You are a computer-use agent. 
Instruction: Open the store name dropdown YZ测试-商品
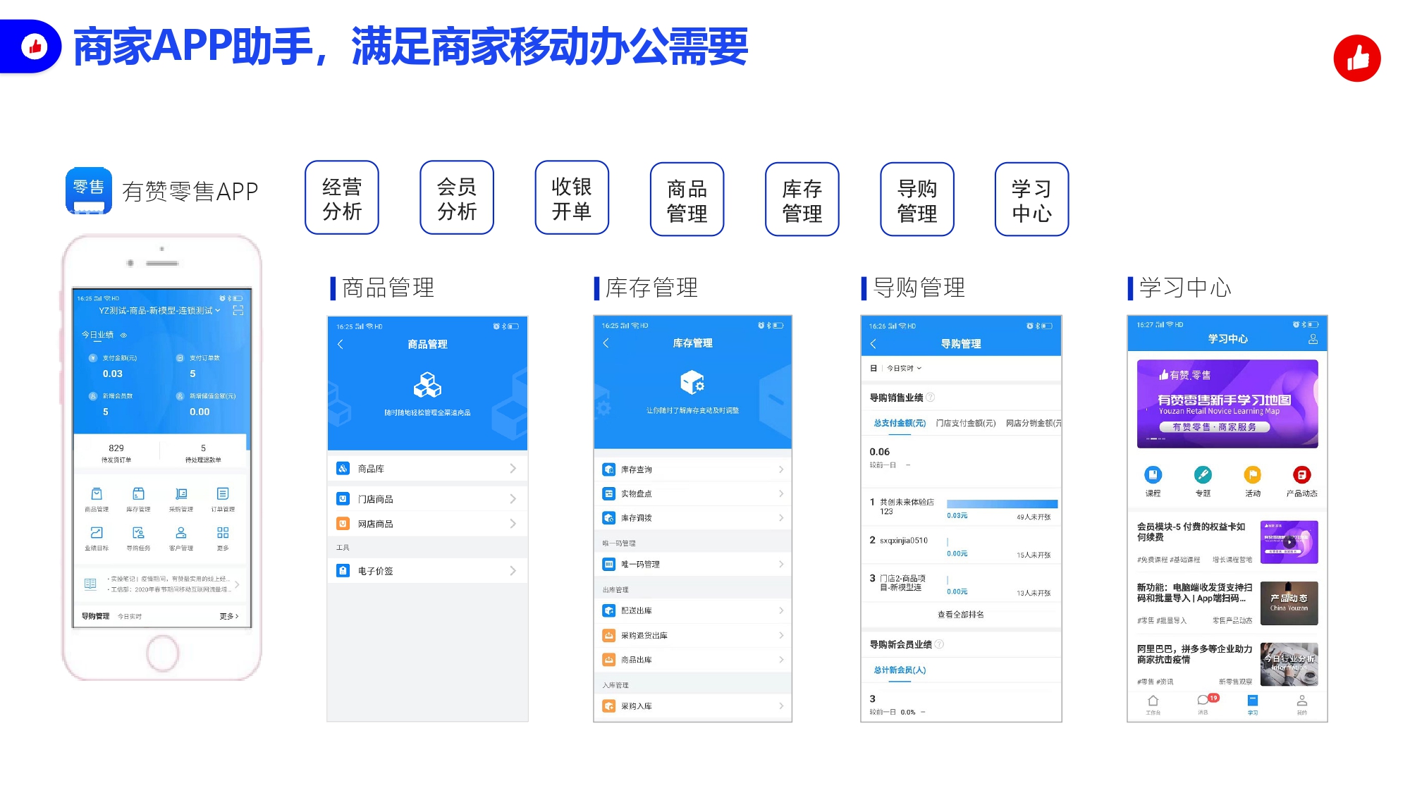[x=159, y=310]
